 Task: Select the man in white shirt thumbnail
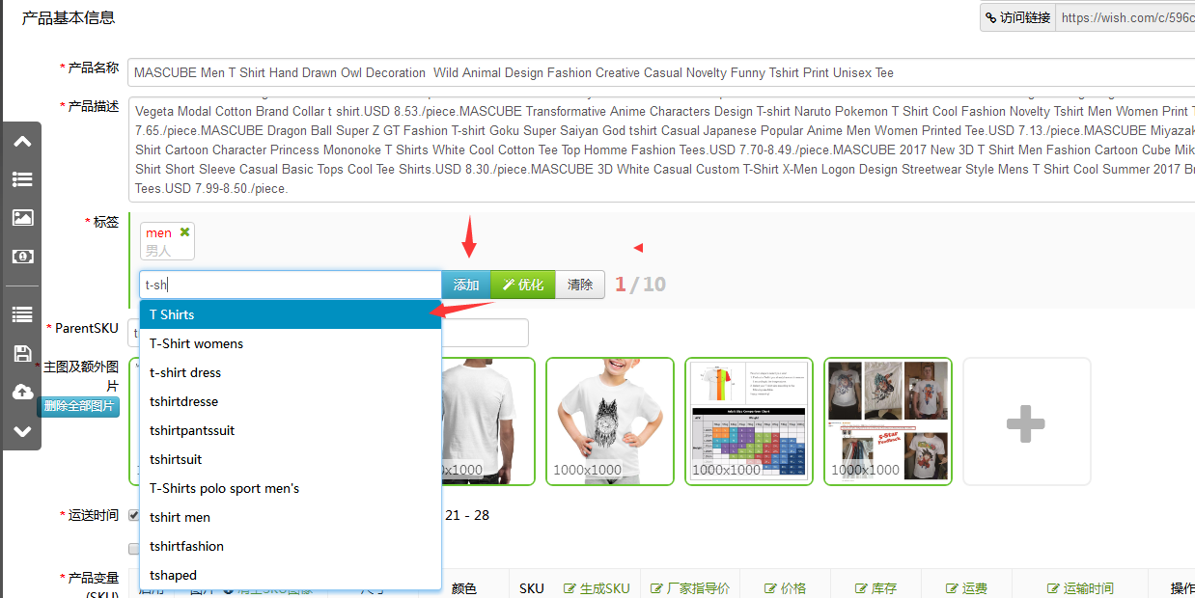tap(487, 421)
